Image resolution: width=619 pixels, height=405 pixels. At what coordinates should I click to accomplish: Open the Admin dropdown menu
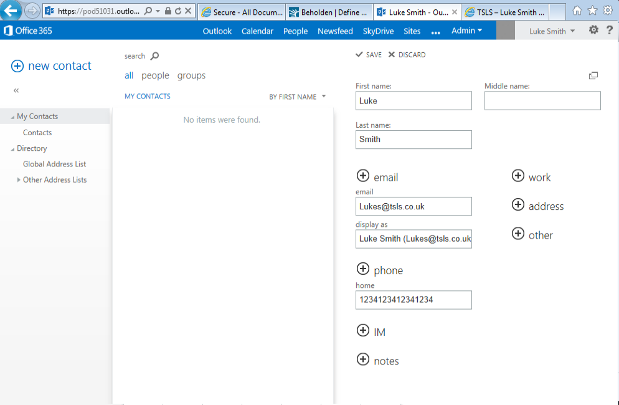[x=466, y=31]
